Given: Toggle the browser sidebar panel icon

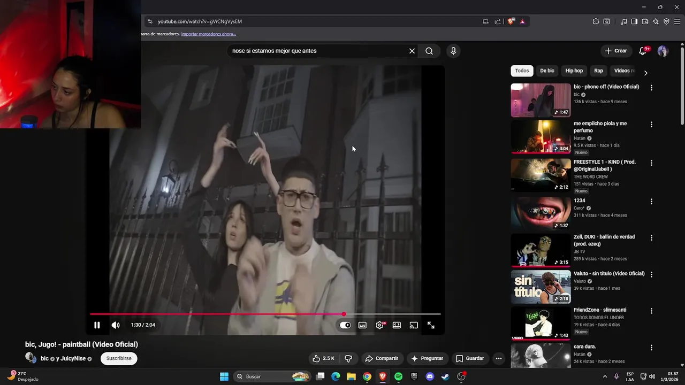Looking at the screenshot, I should pos(634,21).
